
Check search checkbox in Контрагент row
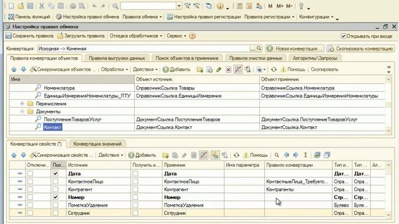tap(55, 189)
